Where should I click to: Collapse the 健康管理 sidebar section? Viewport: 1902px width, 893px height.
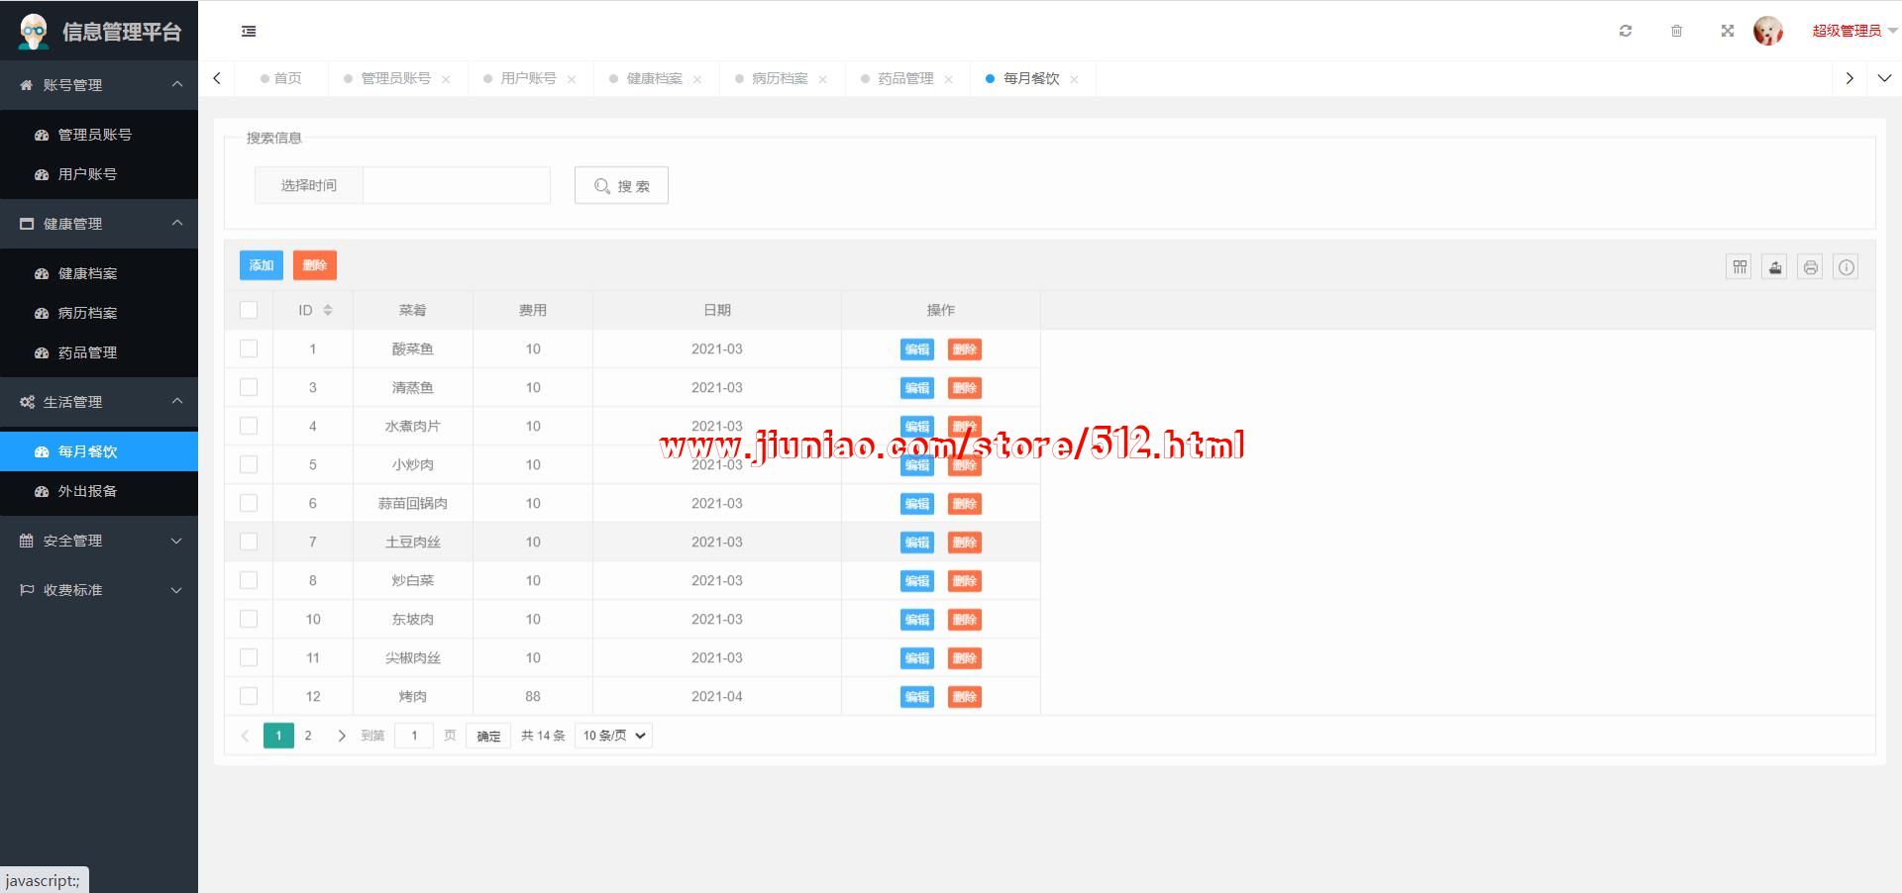tap(99, 224)
